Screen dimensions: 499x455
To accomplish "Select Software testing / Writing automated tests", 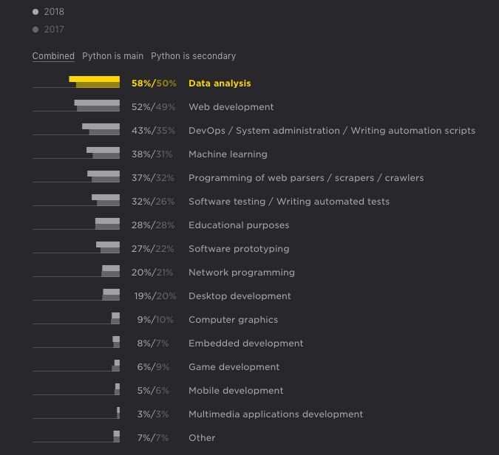I will tap(289, 202).
